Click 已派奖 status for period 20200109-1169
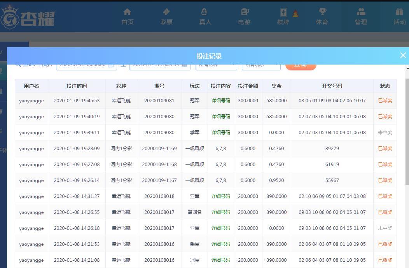Viewport: 409px width, 268px height. [385, 148]
